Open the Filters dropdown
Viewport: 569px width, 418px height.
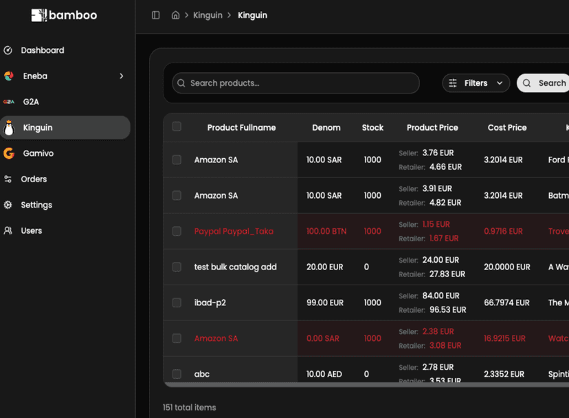[x=476, y=83]
